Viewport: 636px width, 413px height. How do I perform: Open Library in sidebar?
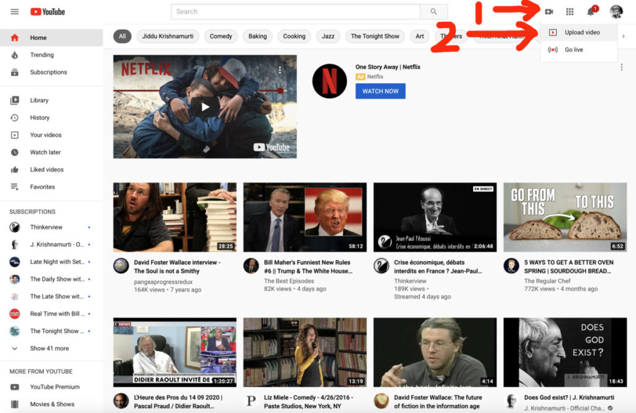52,100
